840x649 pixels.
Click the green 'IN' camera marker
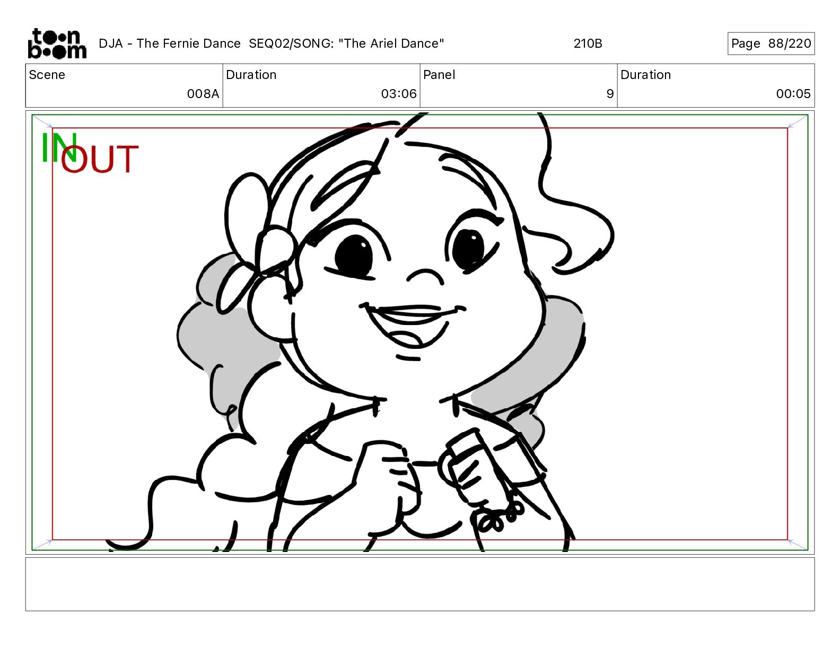59,147
